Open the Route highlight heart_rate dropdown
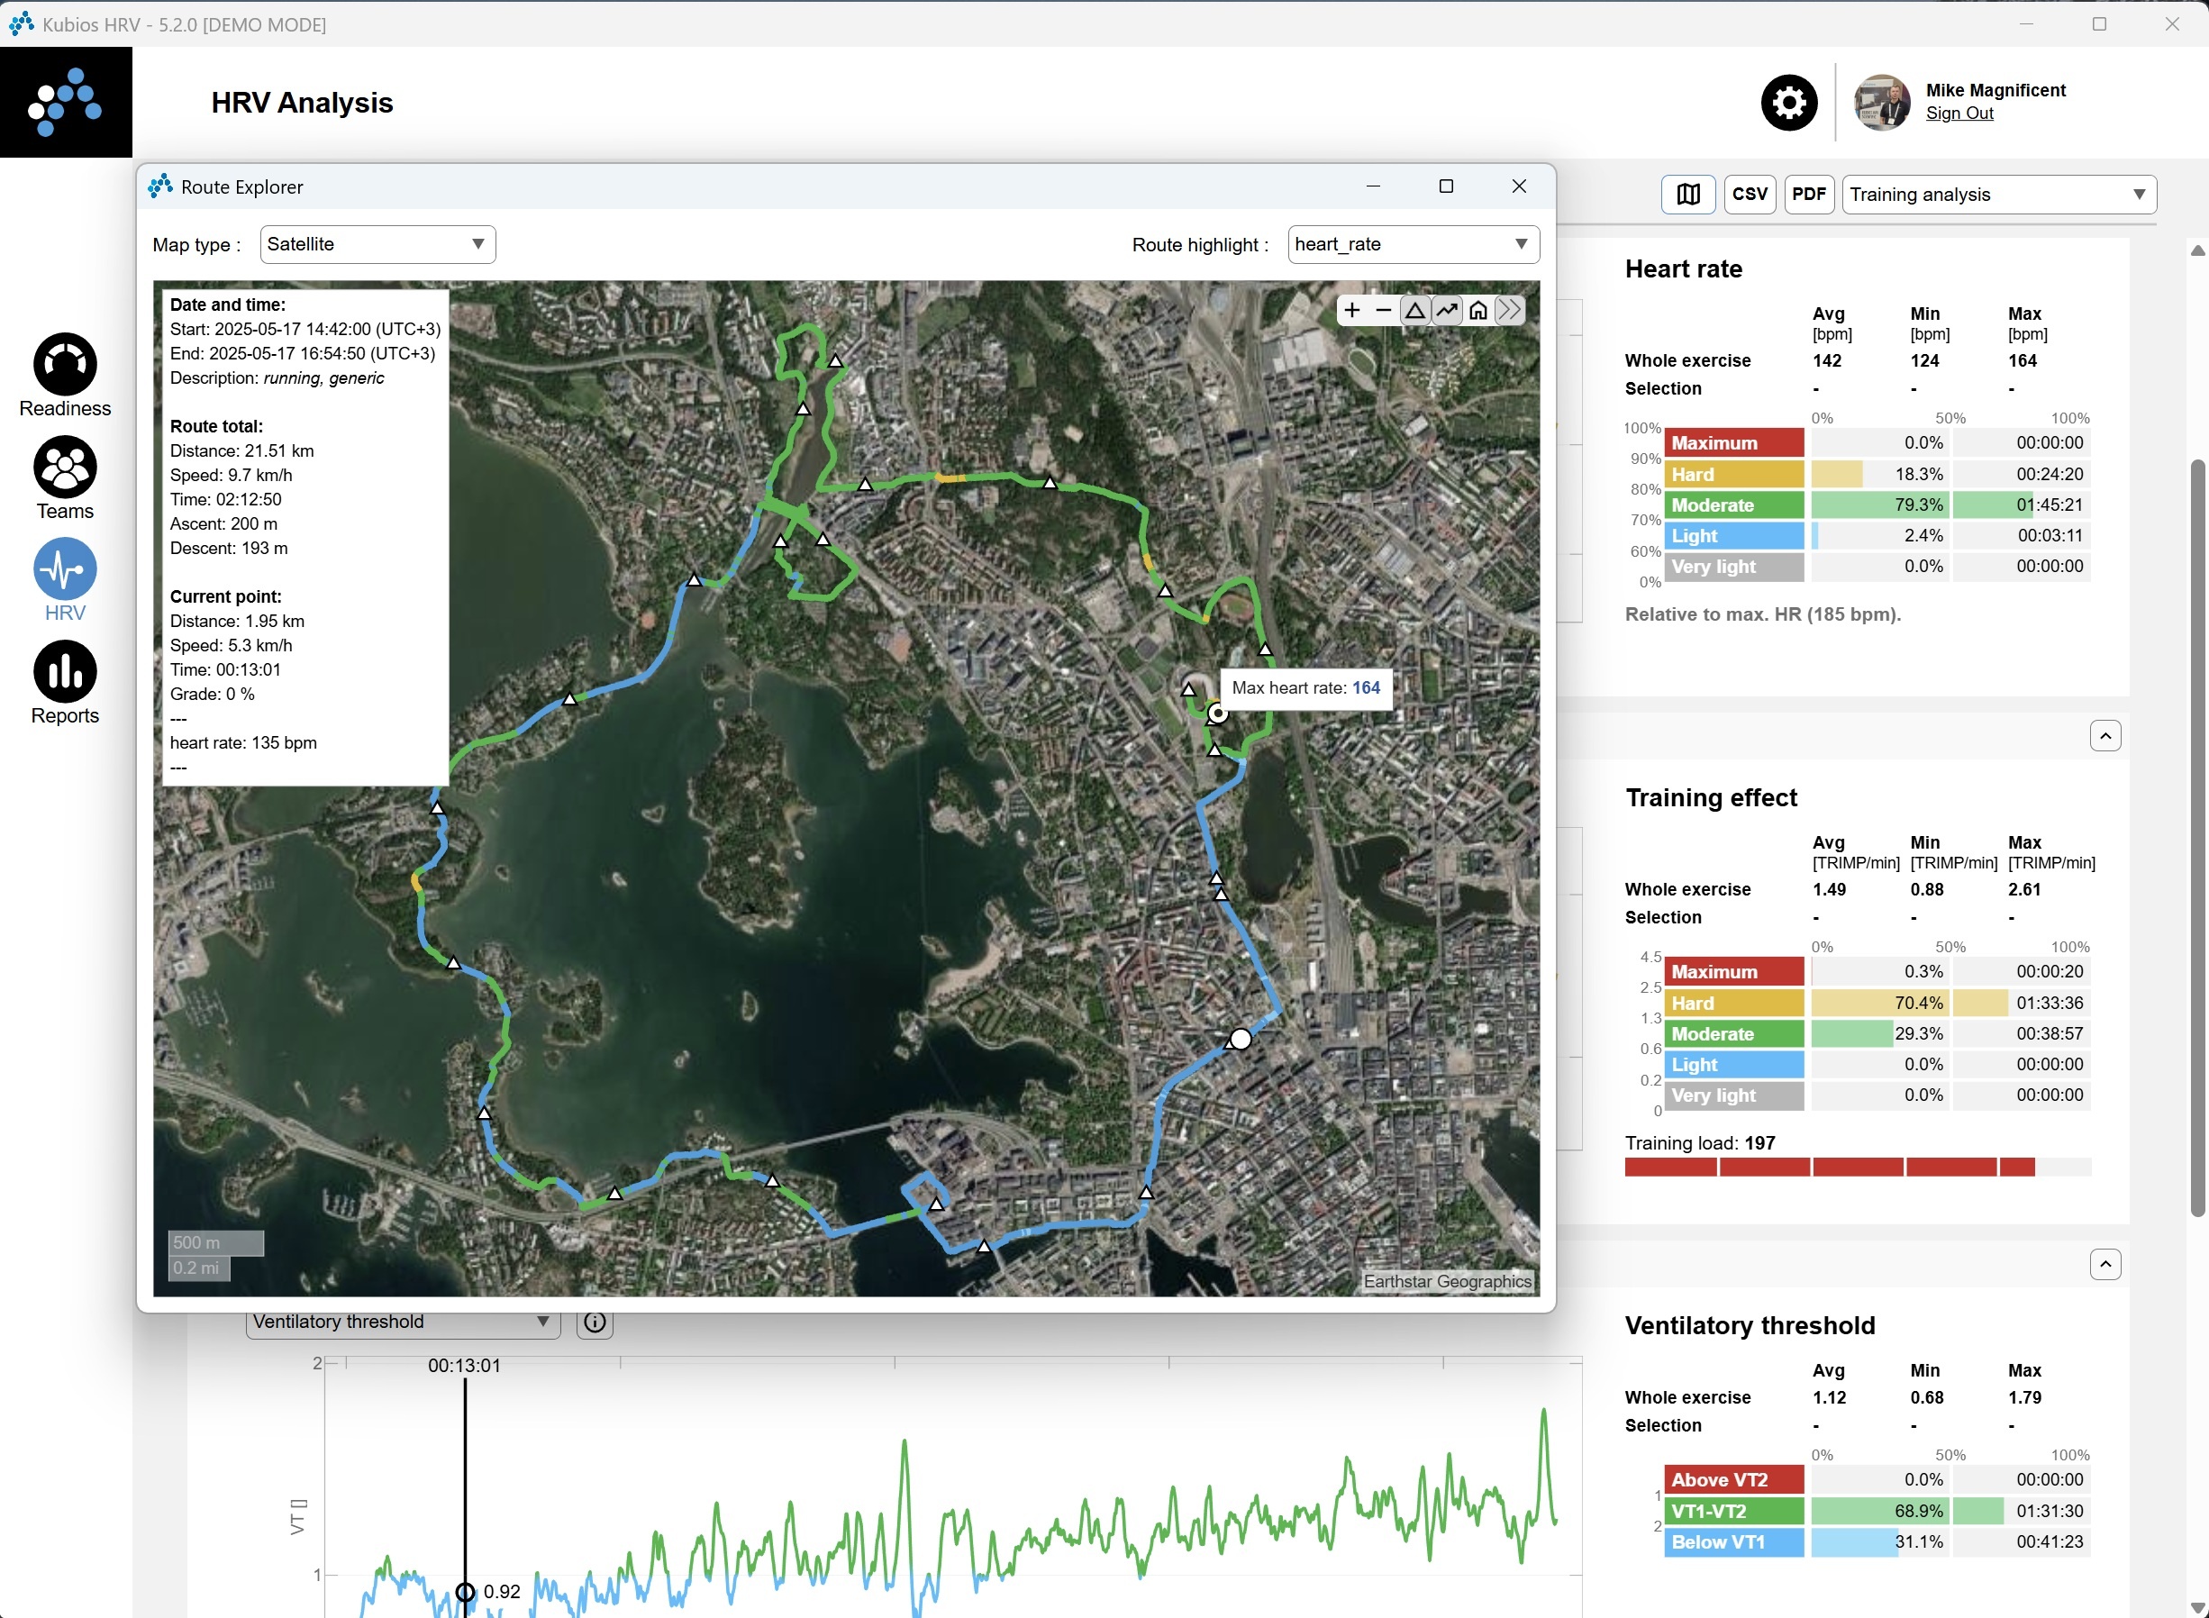 point(1413,244)
